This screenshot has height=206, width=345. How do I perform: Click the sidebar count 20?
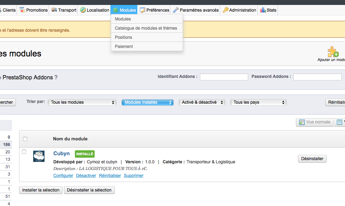tap(8, 152)
